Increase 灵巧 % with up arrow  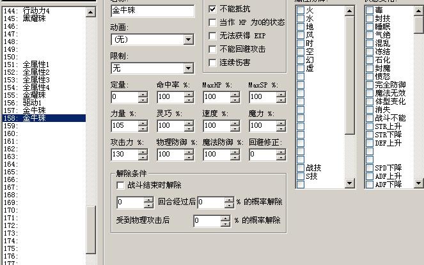pyautogui.click(x=189, y=123)
